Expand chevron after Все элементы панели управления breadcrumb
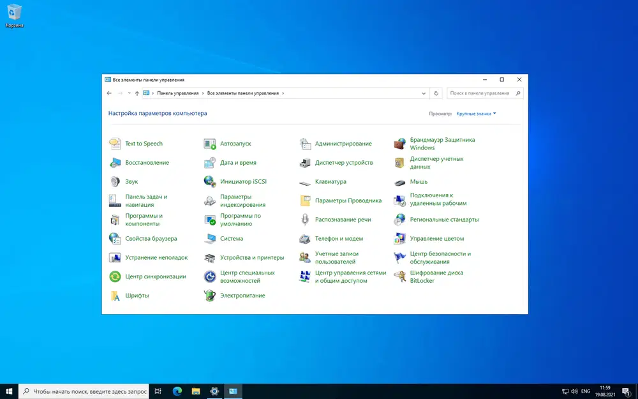Viewport: 638px width, 399px height. point(283,93)
